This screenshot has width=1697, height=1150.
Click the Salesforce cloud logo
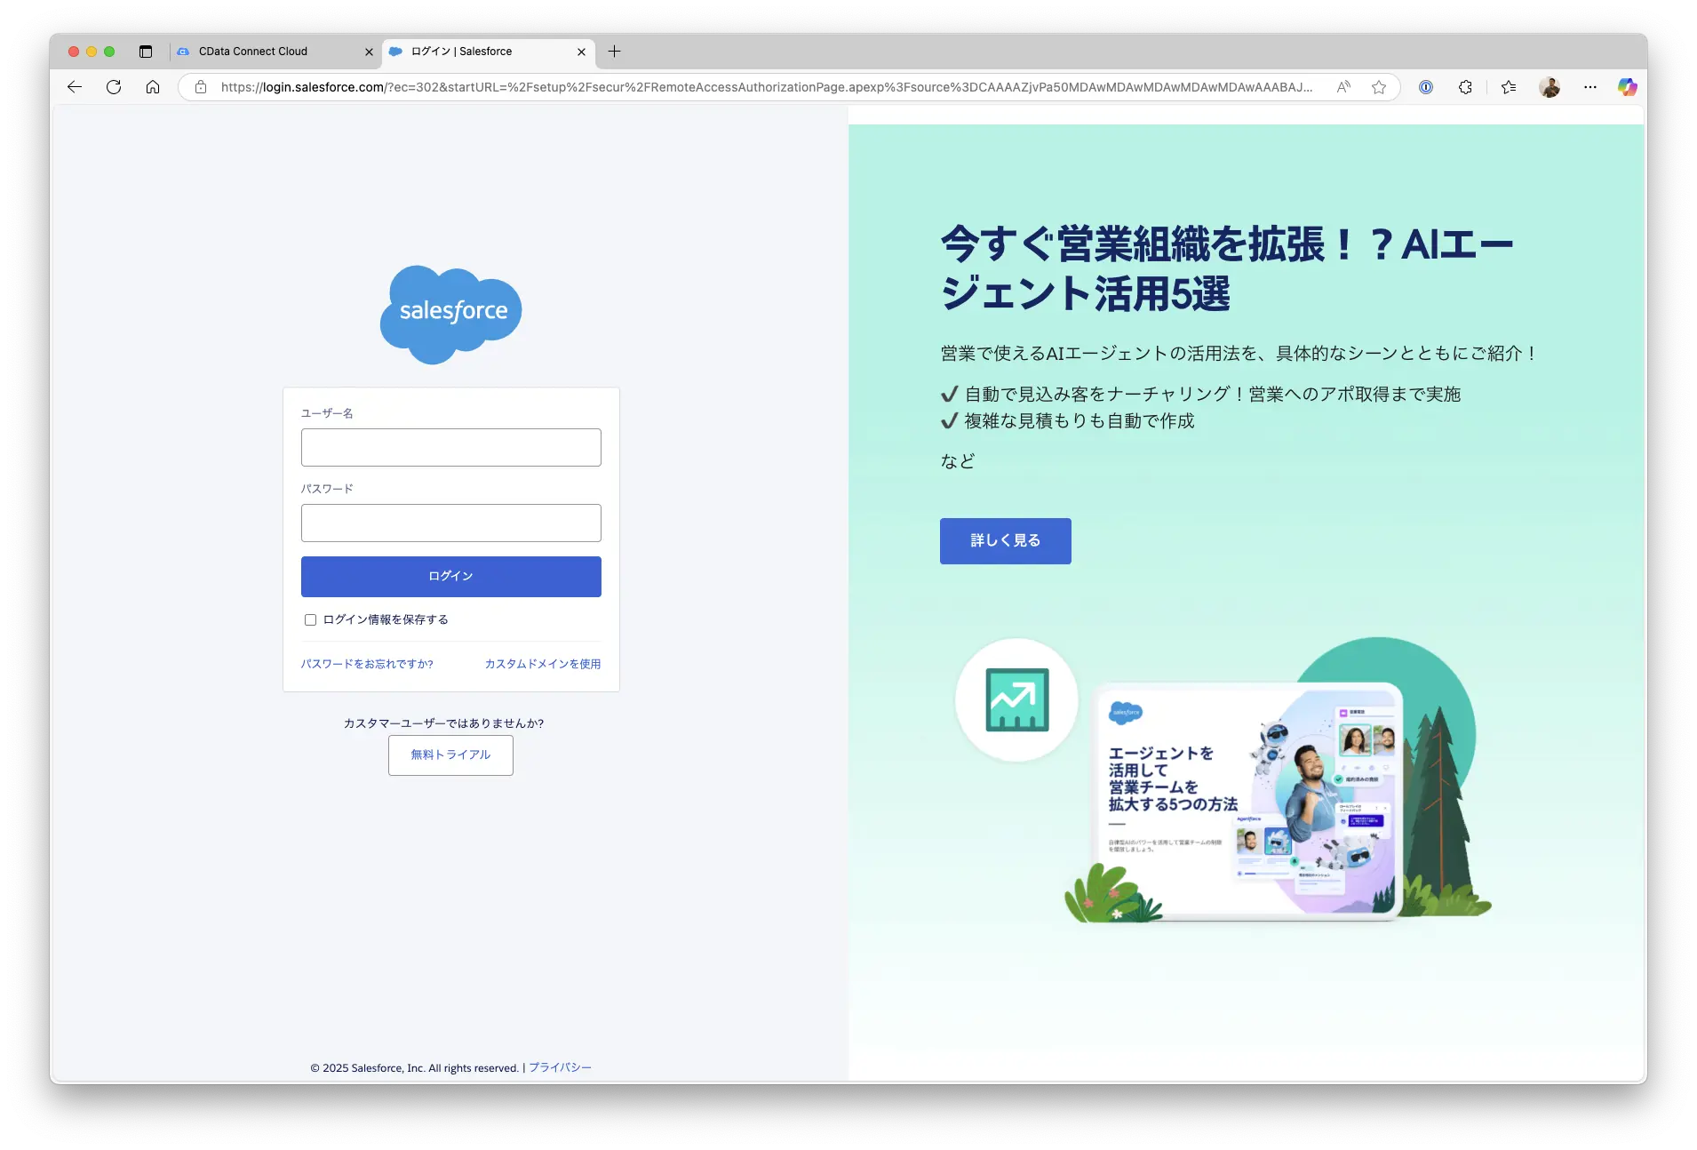click(x=451, y=315)
